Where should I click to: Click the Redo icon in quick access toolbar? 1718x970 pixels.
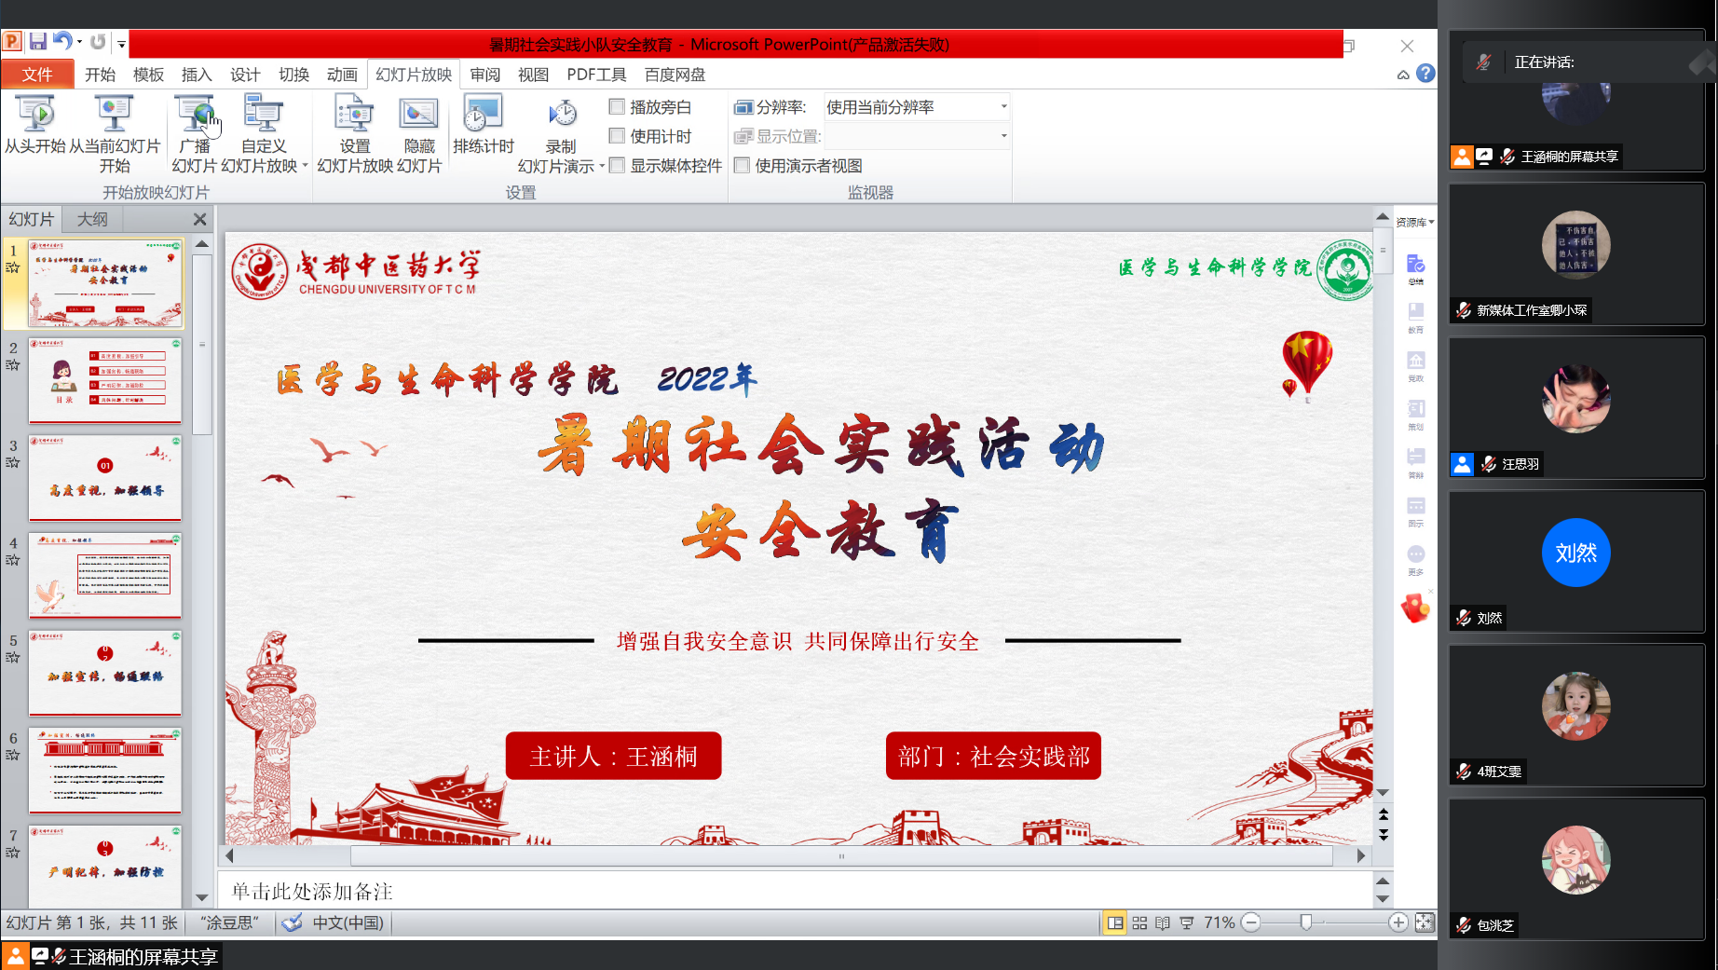98,41
